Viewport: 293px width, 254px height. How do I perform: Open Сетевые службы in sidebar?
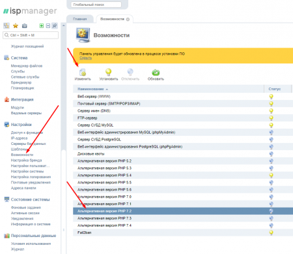click(x=25, y=77)
